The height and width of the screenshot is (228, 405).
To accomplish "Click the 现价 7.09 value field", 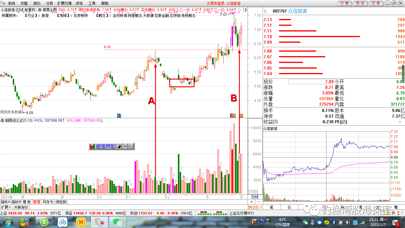I will (x=311, y=81).
